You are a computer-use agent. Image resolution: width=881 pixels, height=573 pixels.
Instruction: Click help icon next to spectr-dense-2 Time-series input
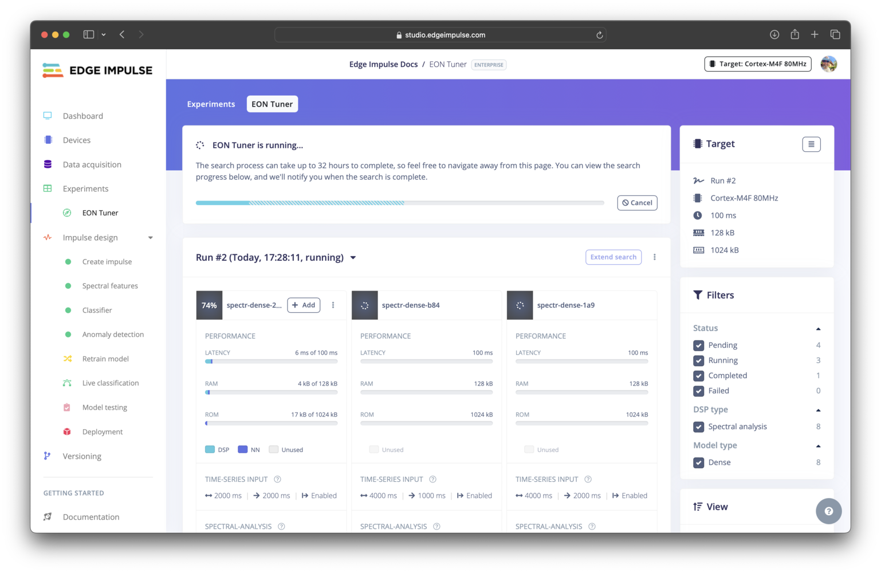[x=278, y=479]
